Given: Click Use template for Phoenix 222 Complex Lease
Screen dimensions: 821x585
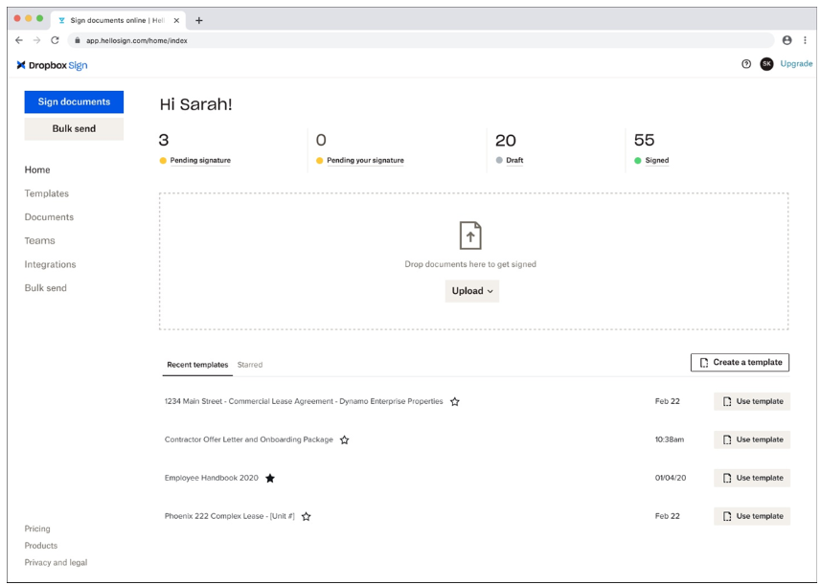Looking at the screenshot, I should click(753, 516).
